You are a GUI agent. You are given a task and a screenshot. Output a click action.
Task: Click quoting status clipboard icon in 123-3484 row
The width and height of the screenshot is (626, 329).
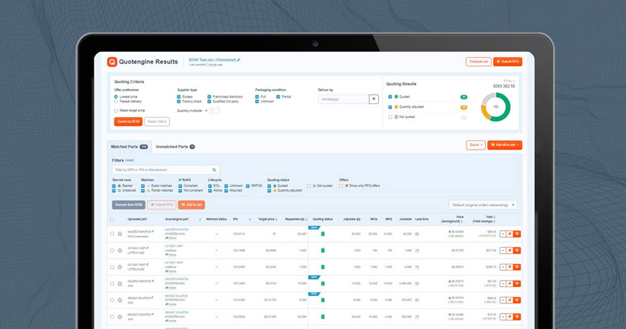pyautogui.click(x=322, y=284)
